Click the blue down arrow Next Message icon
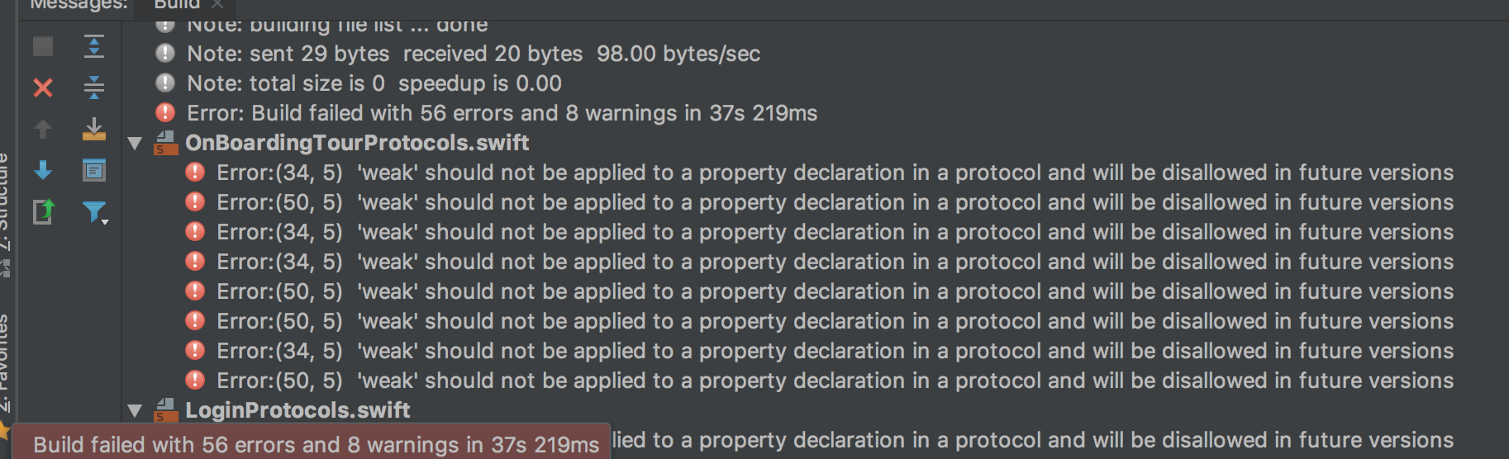 (x=43, y=170)
